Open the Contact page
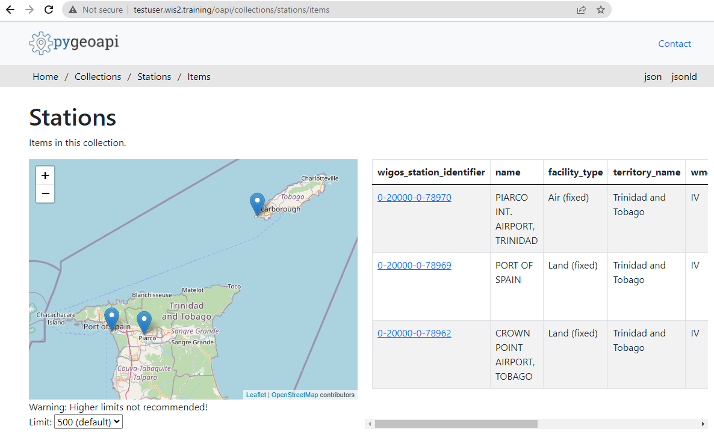Image resolution: width=714 pixels, height=438 pixels. [674, 43]
